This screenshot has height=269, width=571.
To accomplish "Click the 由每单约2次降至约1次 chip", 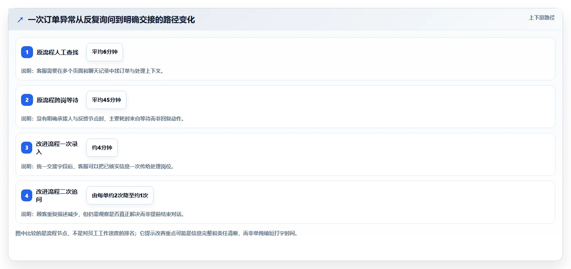I will 120,195.
